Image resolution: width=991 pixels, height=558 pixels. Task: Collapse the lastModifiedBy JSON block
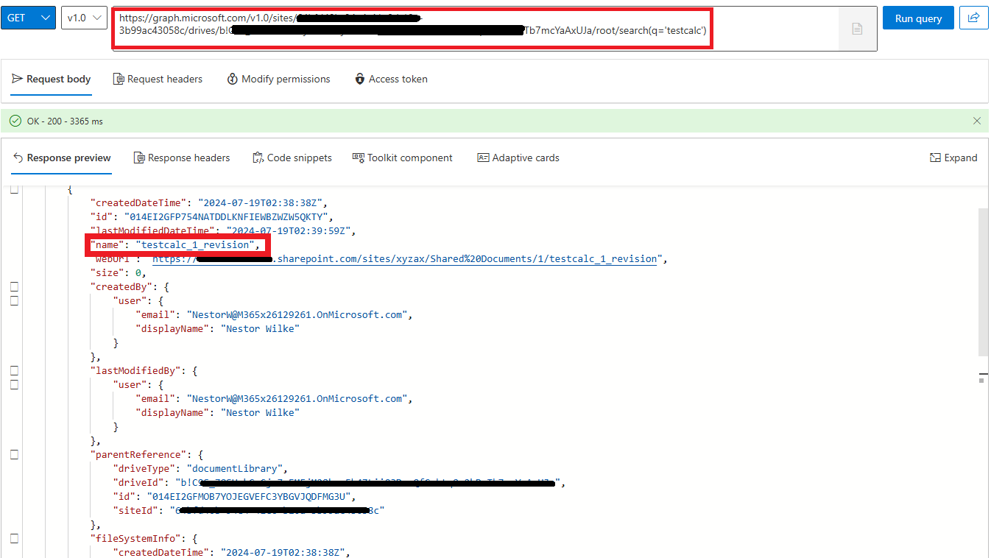tap(14, 370)
